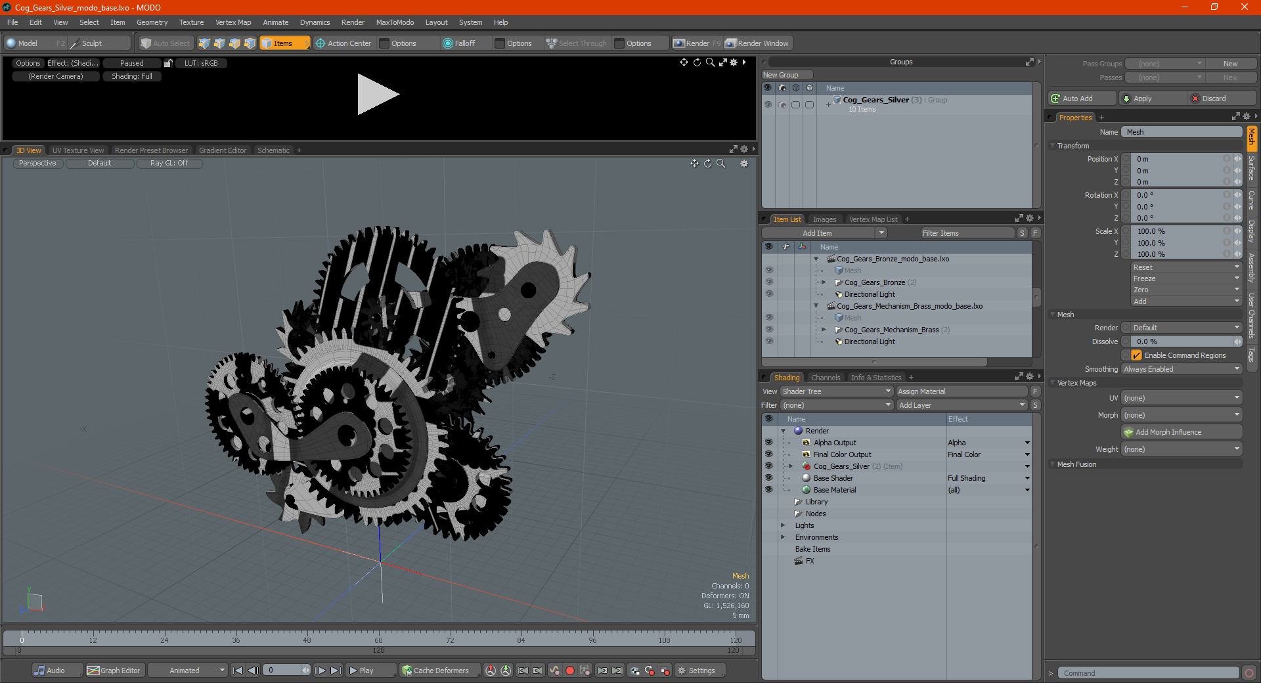Screen dimensions: 1261x683
Task: Toggle Final Color Output visibility
Action: point(768,454)
